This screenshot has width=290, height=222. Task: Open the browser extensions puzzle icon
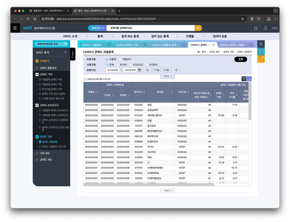pos(258,19)
